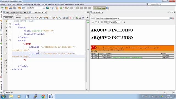Click the Stop Macro Recording icon

73,18
